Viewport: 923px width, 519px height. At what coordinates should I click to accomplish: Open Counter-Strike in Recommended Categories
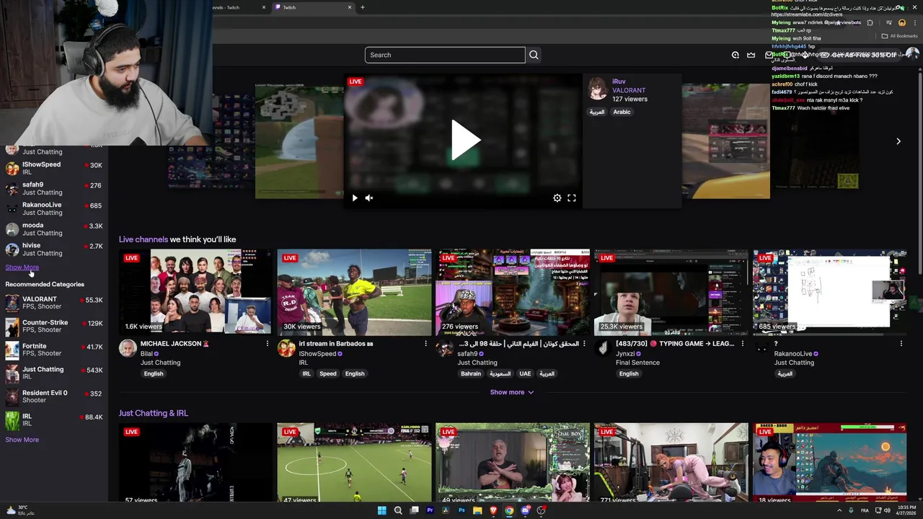tap(54, 326)
